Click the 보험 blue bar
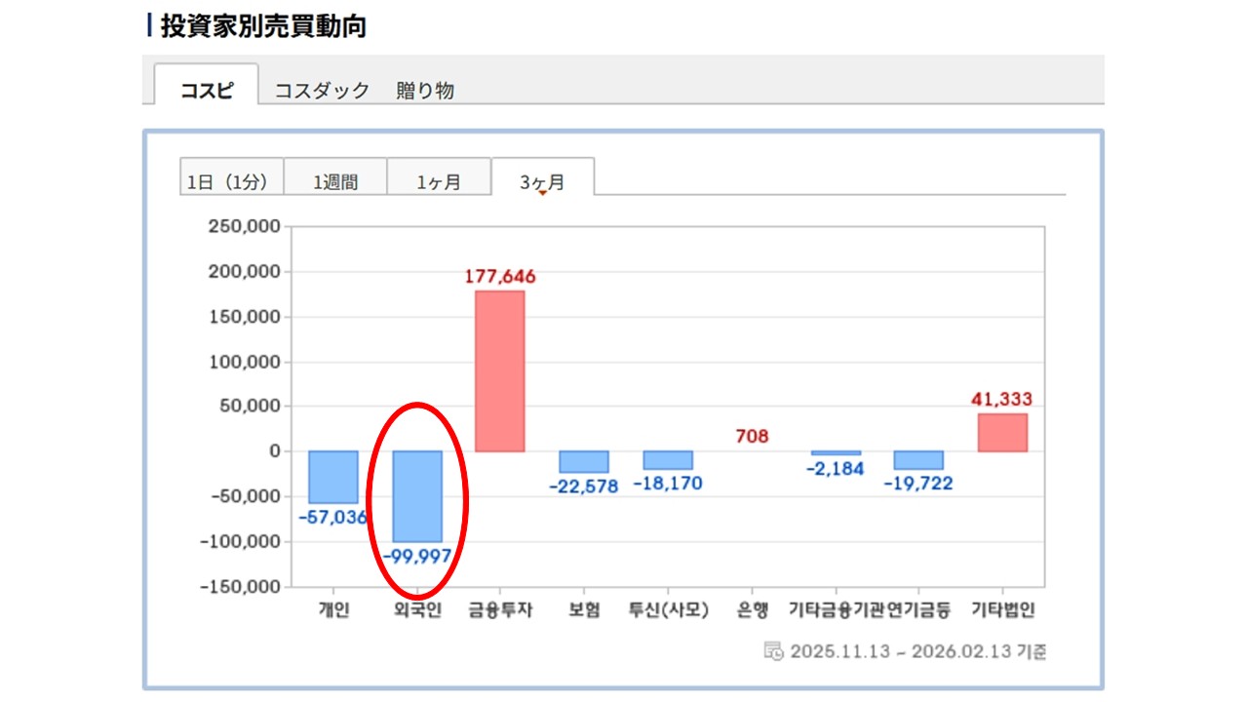1248x702 pixels. pos(584,461)
